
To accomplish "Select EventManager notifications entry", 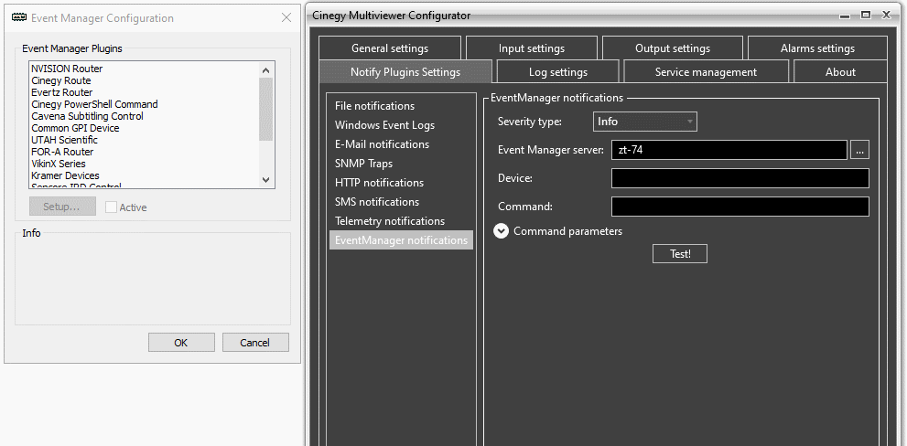I will pos(401,240).
